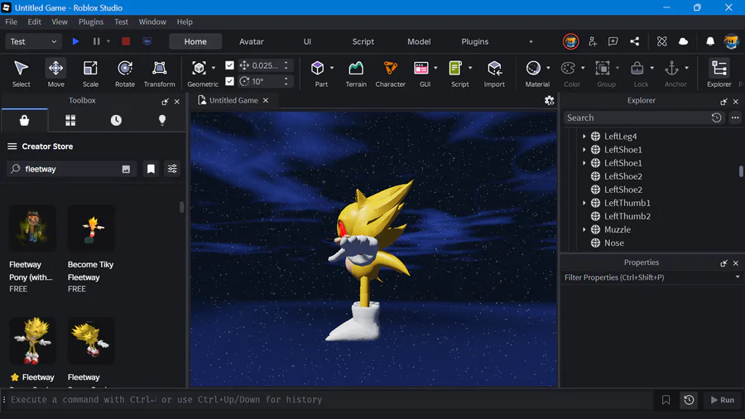Select the Nose item in Explorer
This screenshot has height=419, width=745.
point(614,243)
